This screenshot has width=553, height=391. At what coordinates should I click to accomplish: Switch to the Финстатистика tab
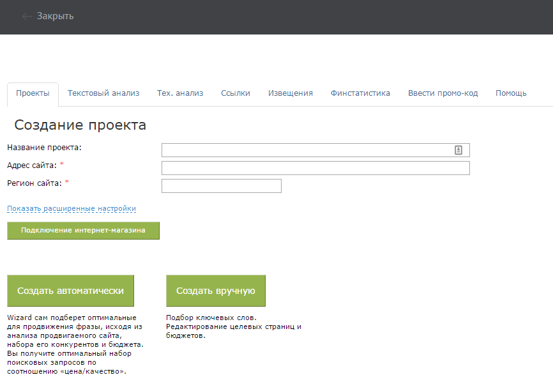point(360,93)
